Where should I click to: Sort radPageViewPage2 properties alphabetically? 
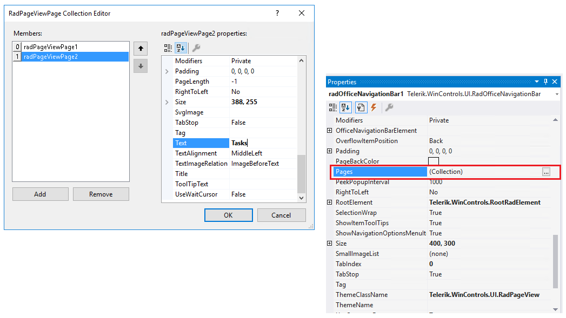(182, 48)
